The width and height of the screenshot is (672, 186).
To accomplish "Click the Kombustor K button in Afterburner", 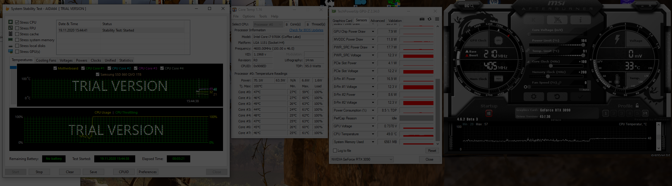I will [533, 20].
